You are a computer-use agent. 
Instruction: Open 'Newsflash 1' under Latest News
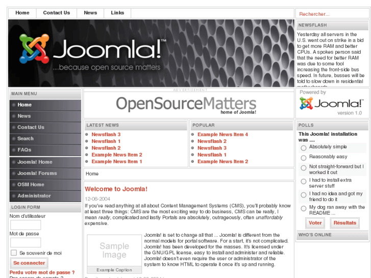(x=106, y=141)
